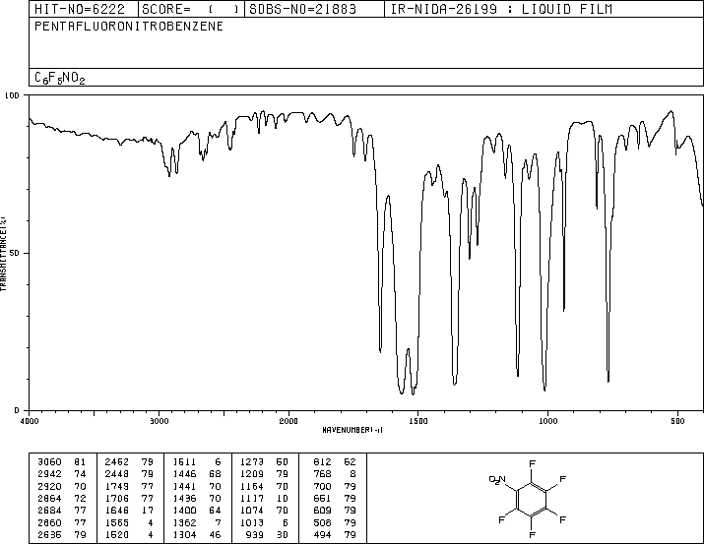Click the O2N group in the structure
The height and width of the screenshot is (544, 704).
(x=497, y=480)
